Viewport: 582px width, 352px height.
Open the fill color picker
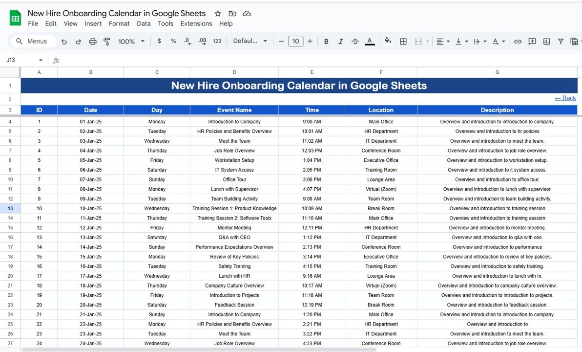coord(388,41)
